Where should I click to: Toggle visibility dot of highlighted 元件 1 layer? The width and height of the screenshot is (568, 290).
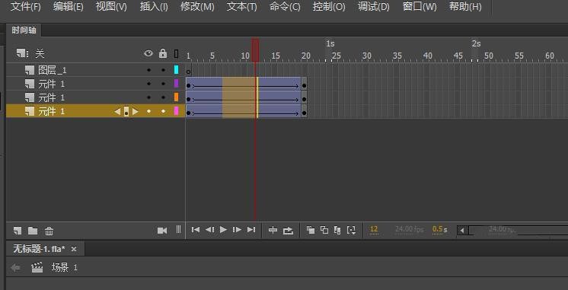coord(148,112)
